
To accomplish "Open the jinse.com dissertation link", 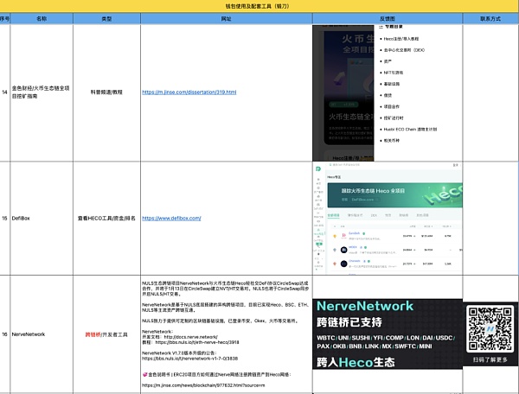I will click(x=189, y=92).
